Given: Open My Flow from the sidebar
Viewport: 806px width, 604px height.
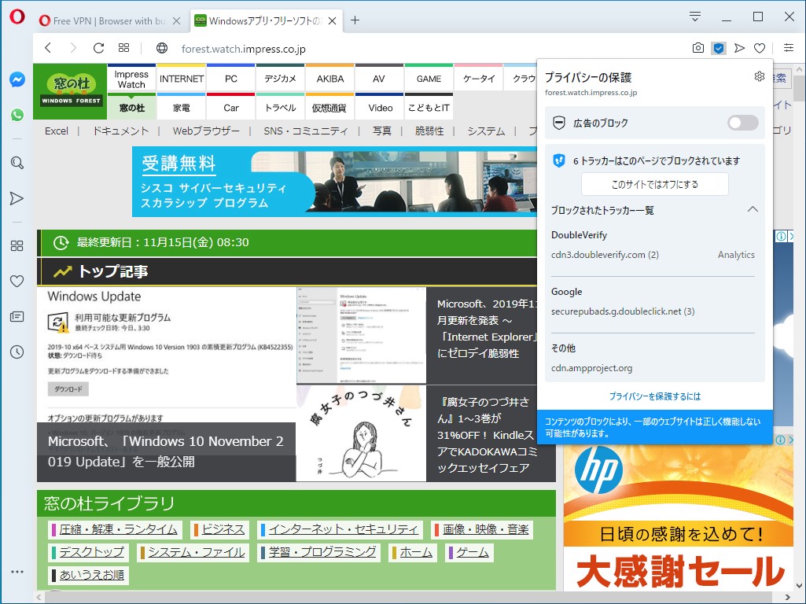Looking at the screenshot, I should [x=17, y=198].
